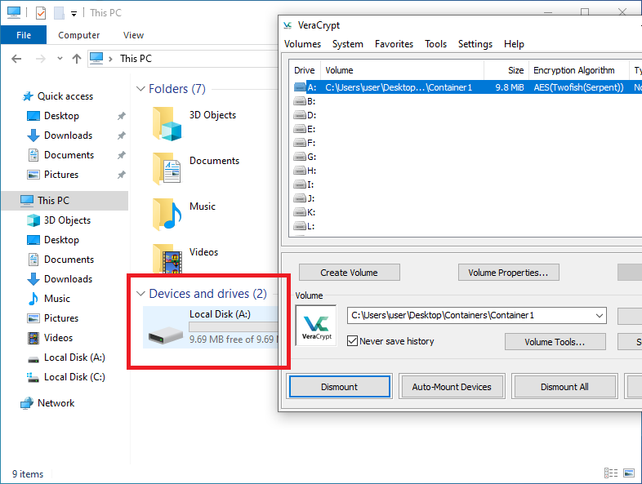This screenshot has height=484, width=642.
Task: Click the Dismount button
Action: pos(340,387)
